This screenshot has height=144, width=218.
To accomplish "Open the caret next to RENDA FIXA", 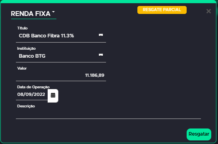I will tap(53, 12).
